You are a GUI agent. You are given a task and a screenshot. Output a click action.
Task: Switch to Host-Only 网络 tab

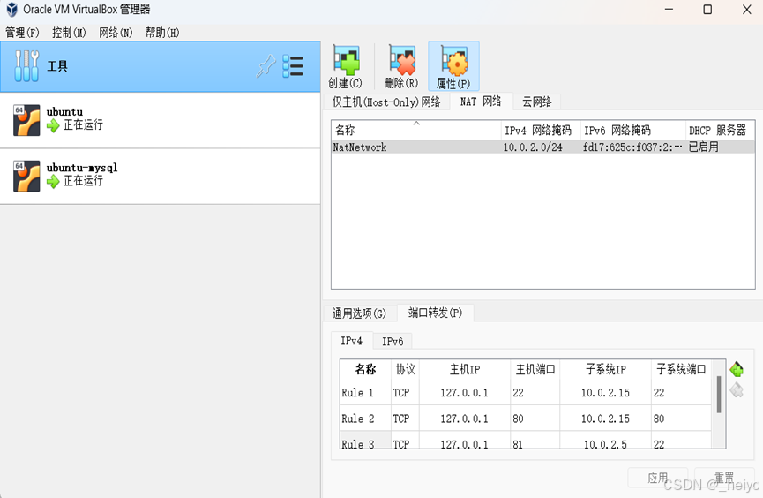click(x=386, y=102)
